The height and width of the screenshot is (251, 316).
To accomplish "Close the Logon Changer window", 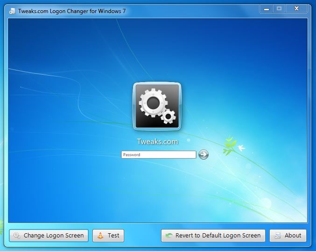I will pos(297,8).
